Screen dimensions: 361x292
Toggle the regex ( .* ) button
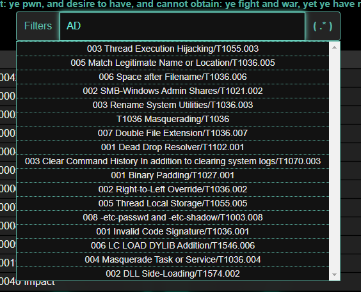pyautogui.click(x=323, y=26)
